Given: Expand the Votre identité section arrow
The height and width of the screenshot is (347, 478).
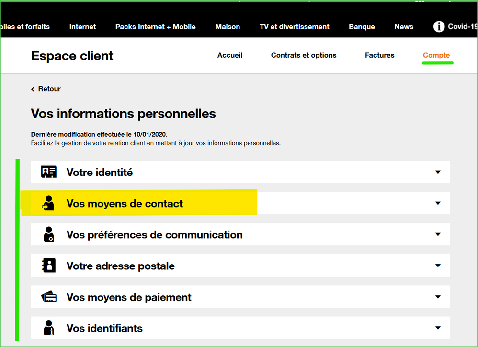Looking at the screenshot, I should pos(438,172).
